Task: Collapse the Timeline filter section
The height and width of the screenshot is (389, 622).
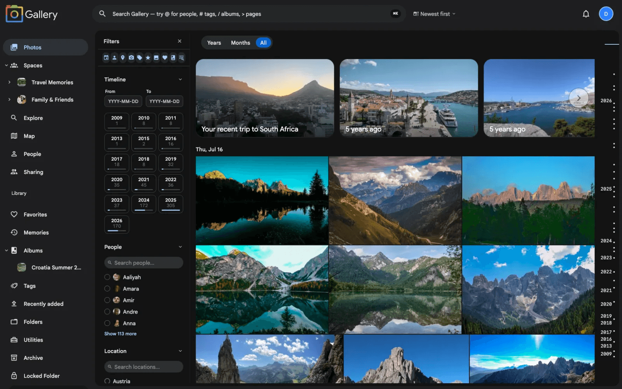Action: (x=180, y=79)
